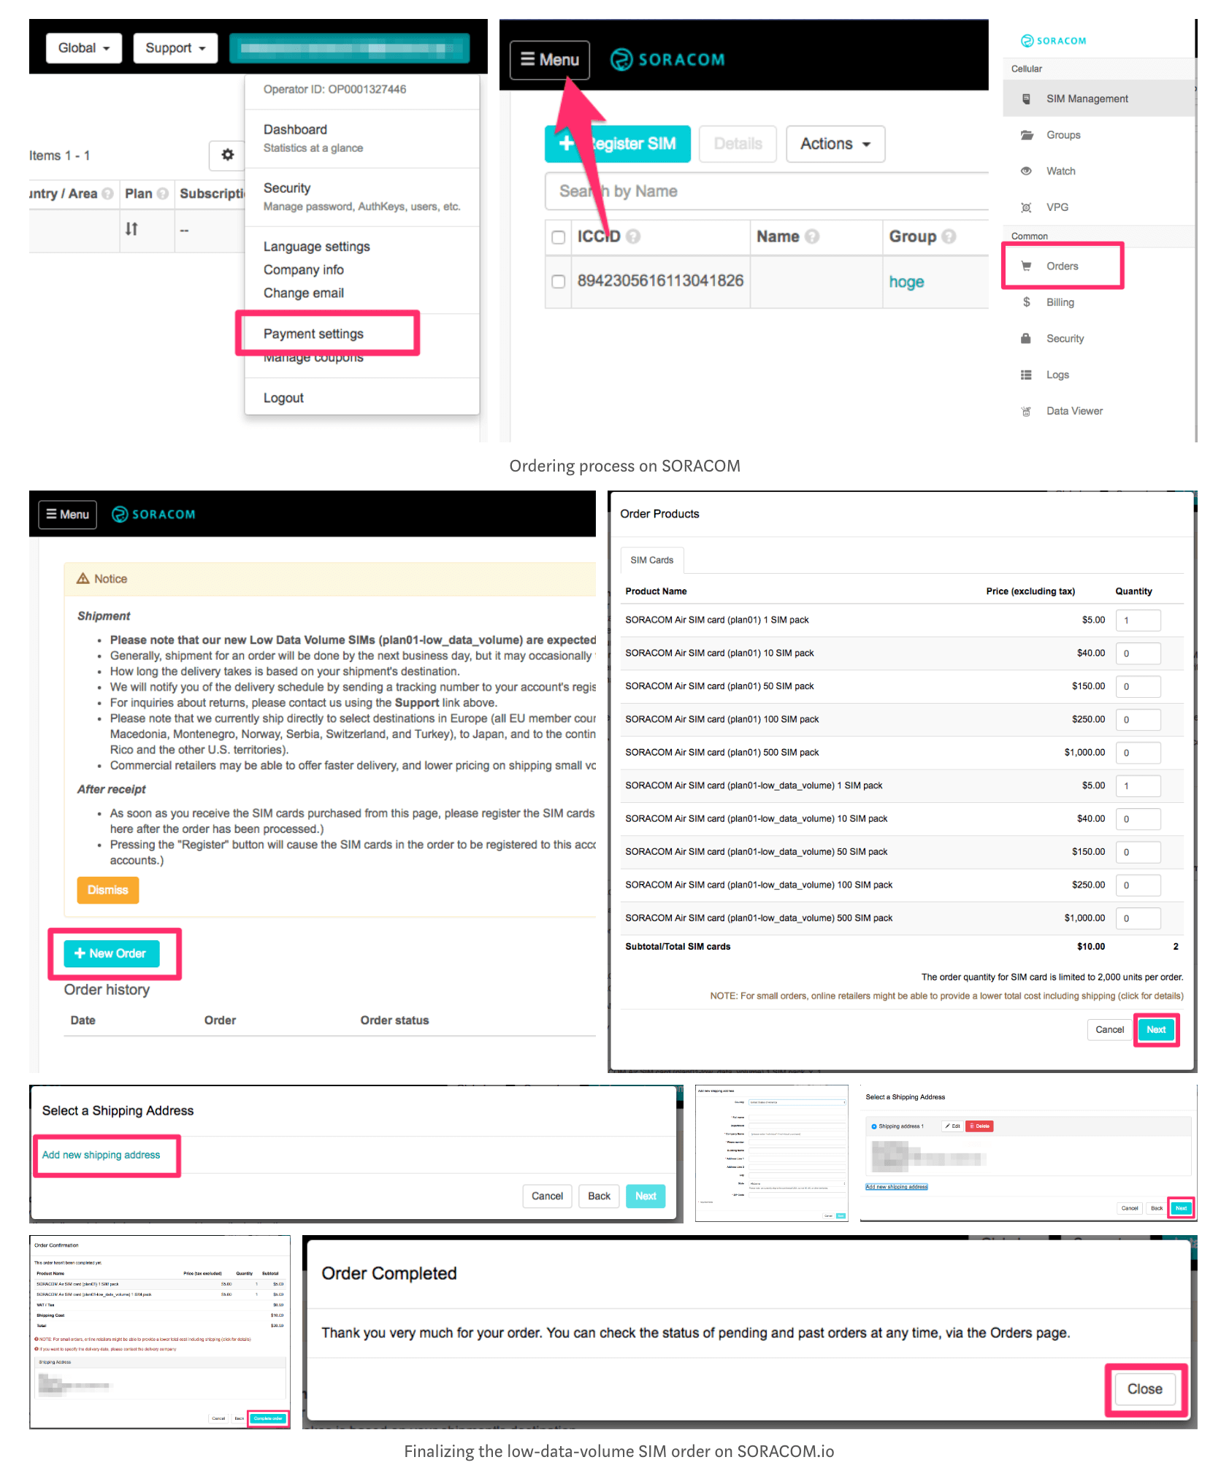Open the VPG section

(1057, 207)
